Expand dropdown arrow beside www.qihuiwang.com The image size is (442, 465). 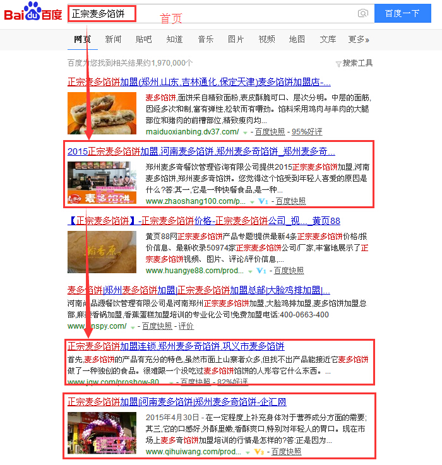[248, 452]
